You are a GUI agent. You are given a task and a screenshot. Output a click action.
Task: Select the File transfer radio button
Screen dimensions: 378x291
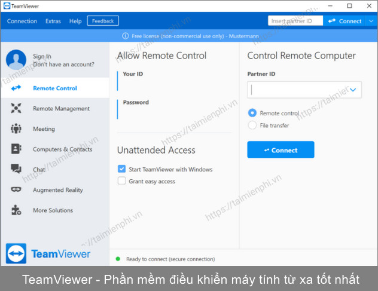click(252, 125)
